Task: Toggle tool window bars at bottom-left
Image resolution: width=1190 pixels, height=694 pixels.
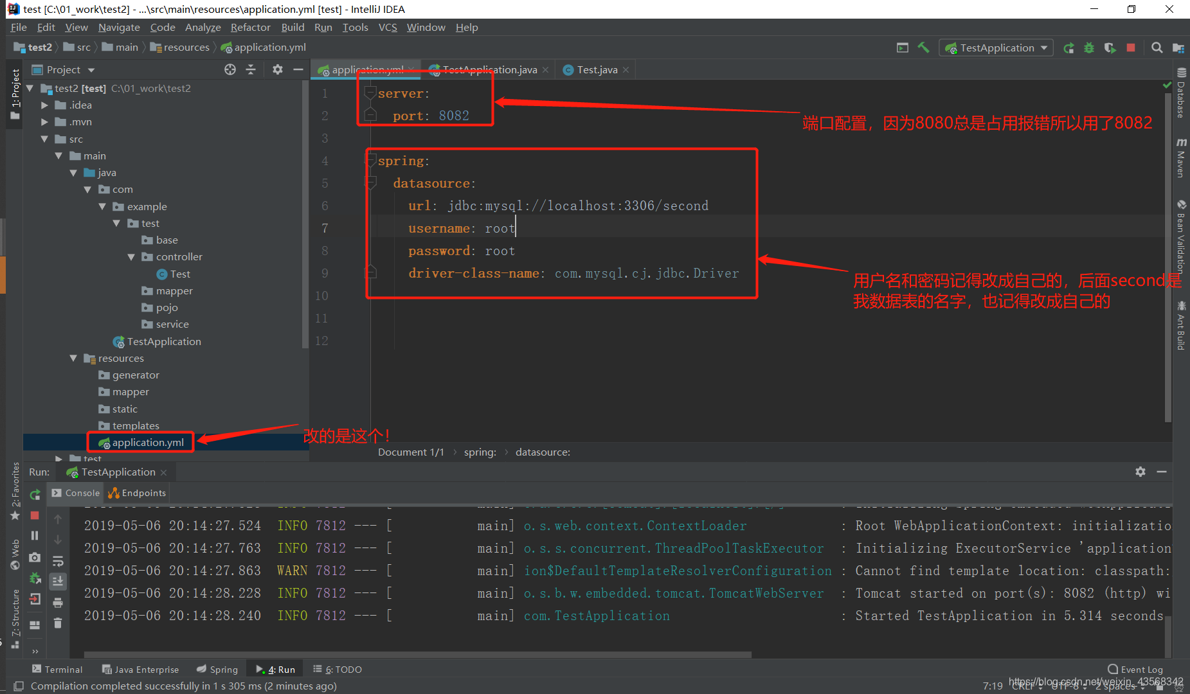Action: (x=19, y=686)
